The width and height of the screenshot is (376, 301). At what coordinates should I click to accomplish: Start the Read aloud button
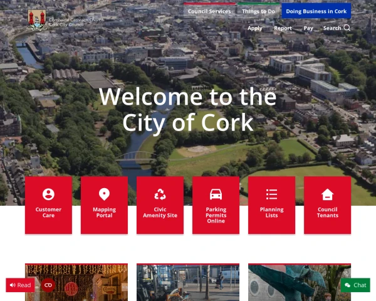(x=21, y=285)
